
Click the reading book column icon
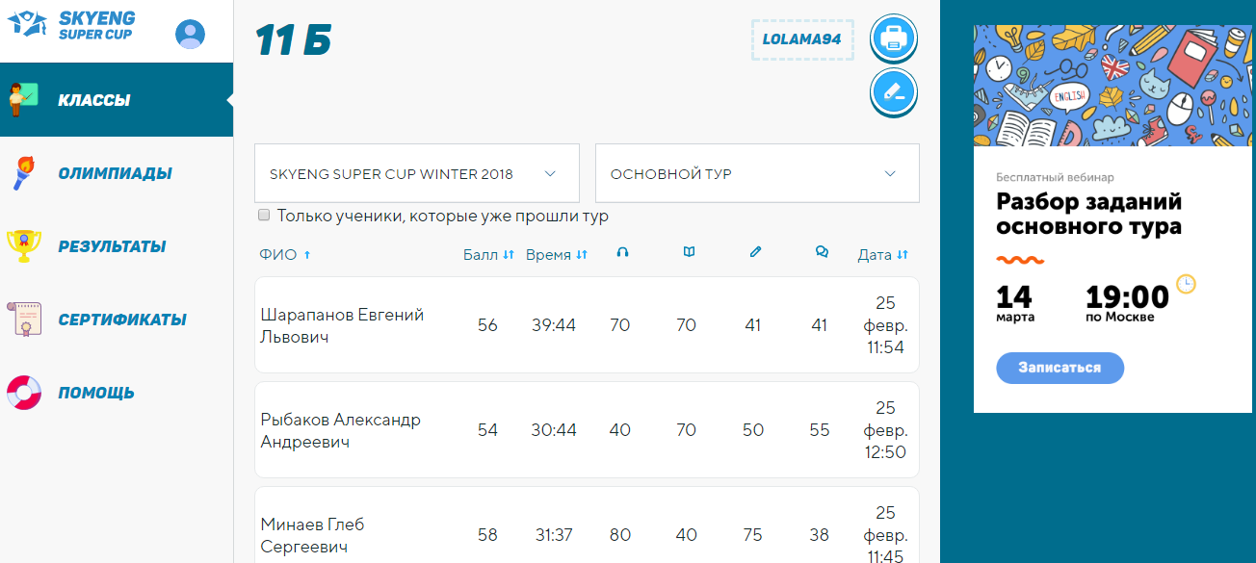[x=689, y=253]
